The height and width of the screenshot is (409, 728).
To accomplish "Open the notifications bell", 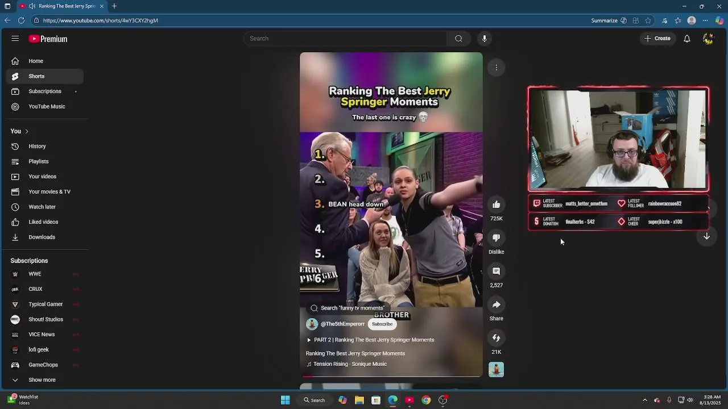I will [x=687, y=39].
